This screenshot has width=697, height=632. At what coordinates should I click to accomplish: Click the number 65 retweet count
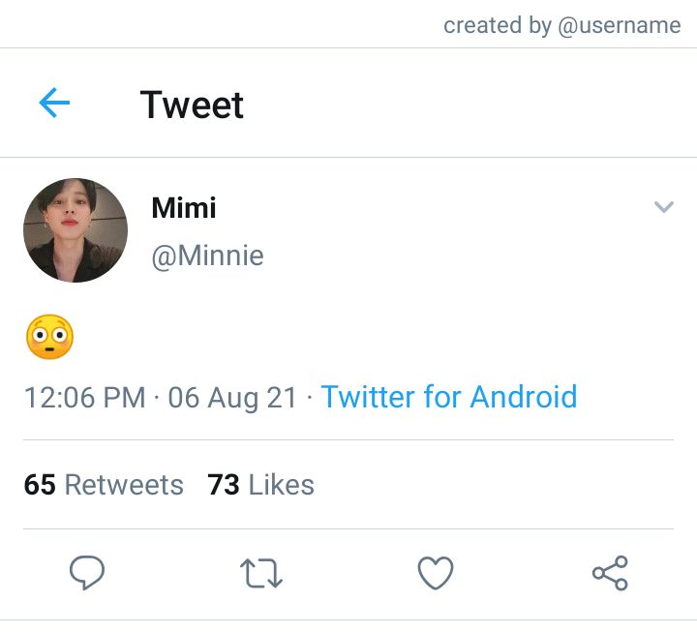40,485
